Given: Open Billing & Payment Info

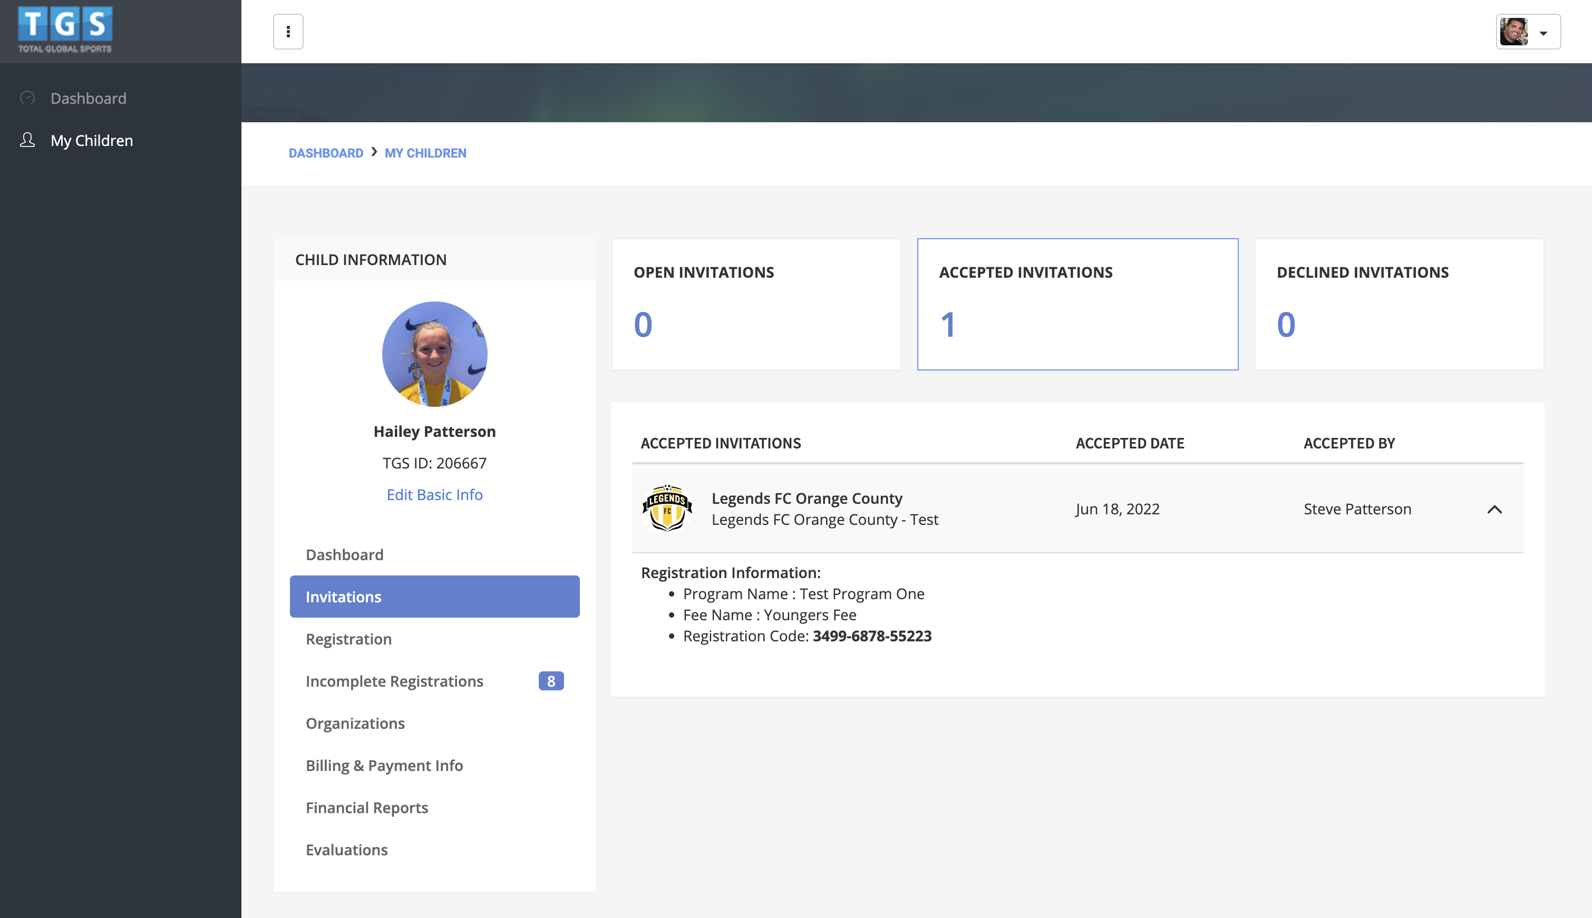Looking at the screenshot, I should (384, 765).
